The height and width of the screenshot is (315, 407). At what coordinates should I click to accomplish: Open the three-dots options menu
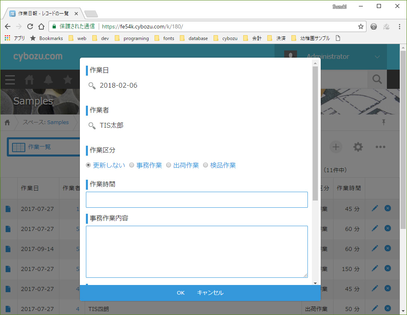coord(380,147)
